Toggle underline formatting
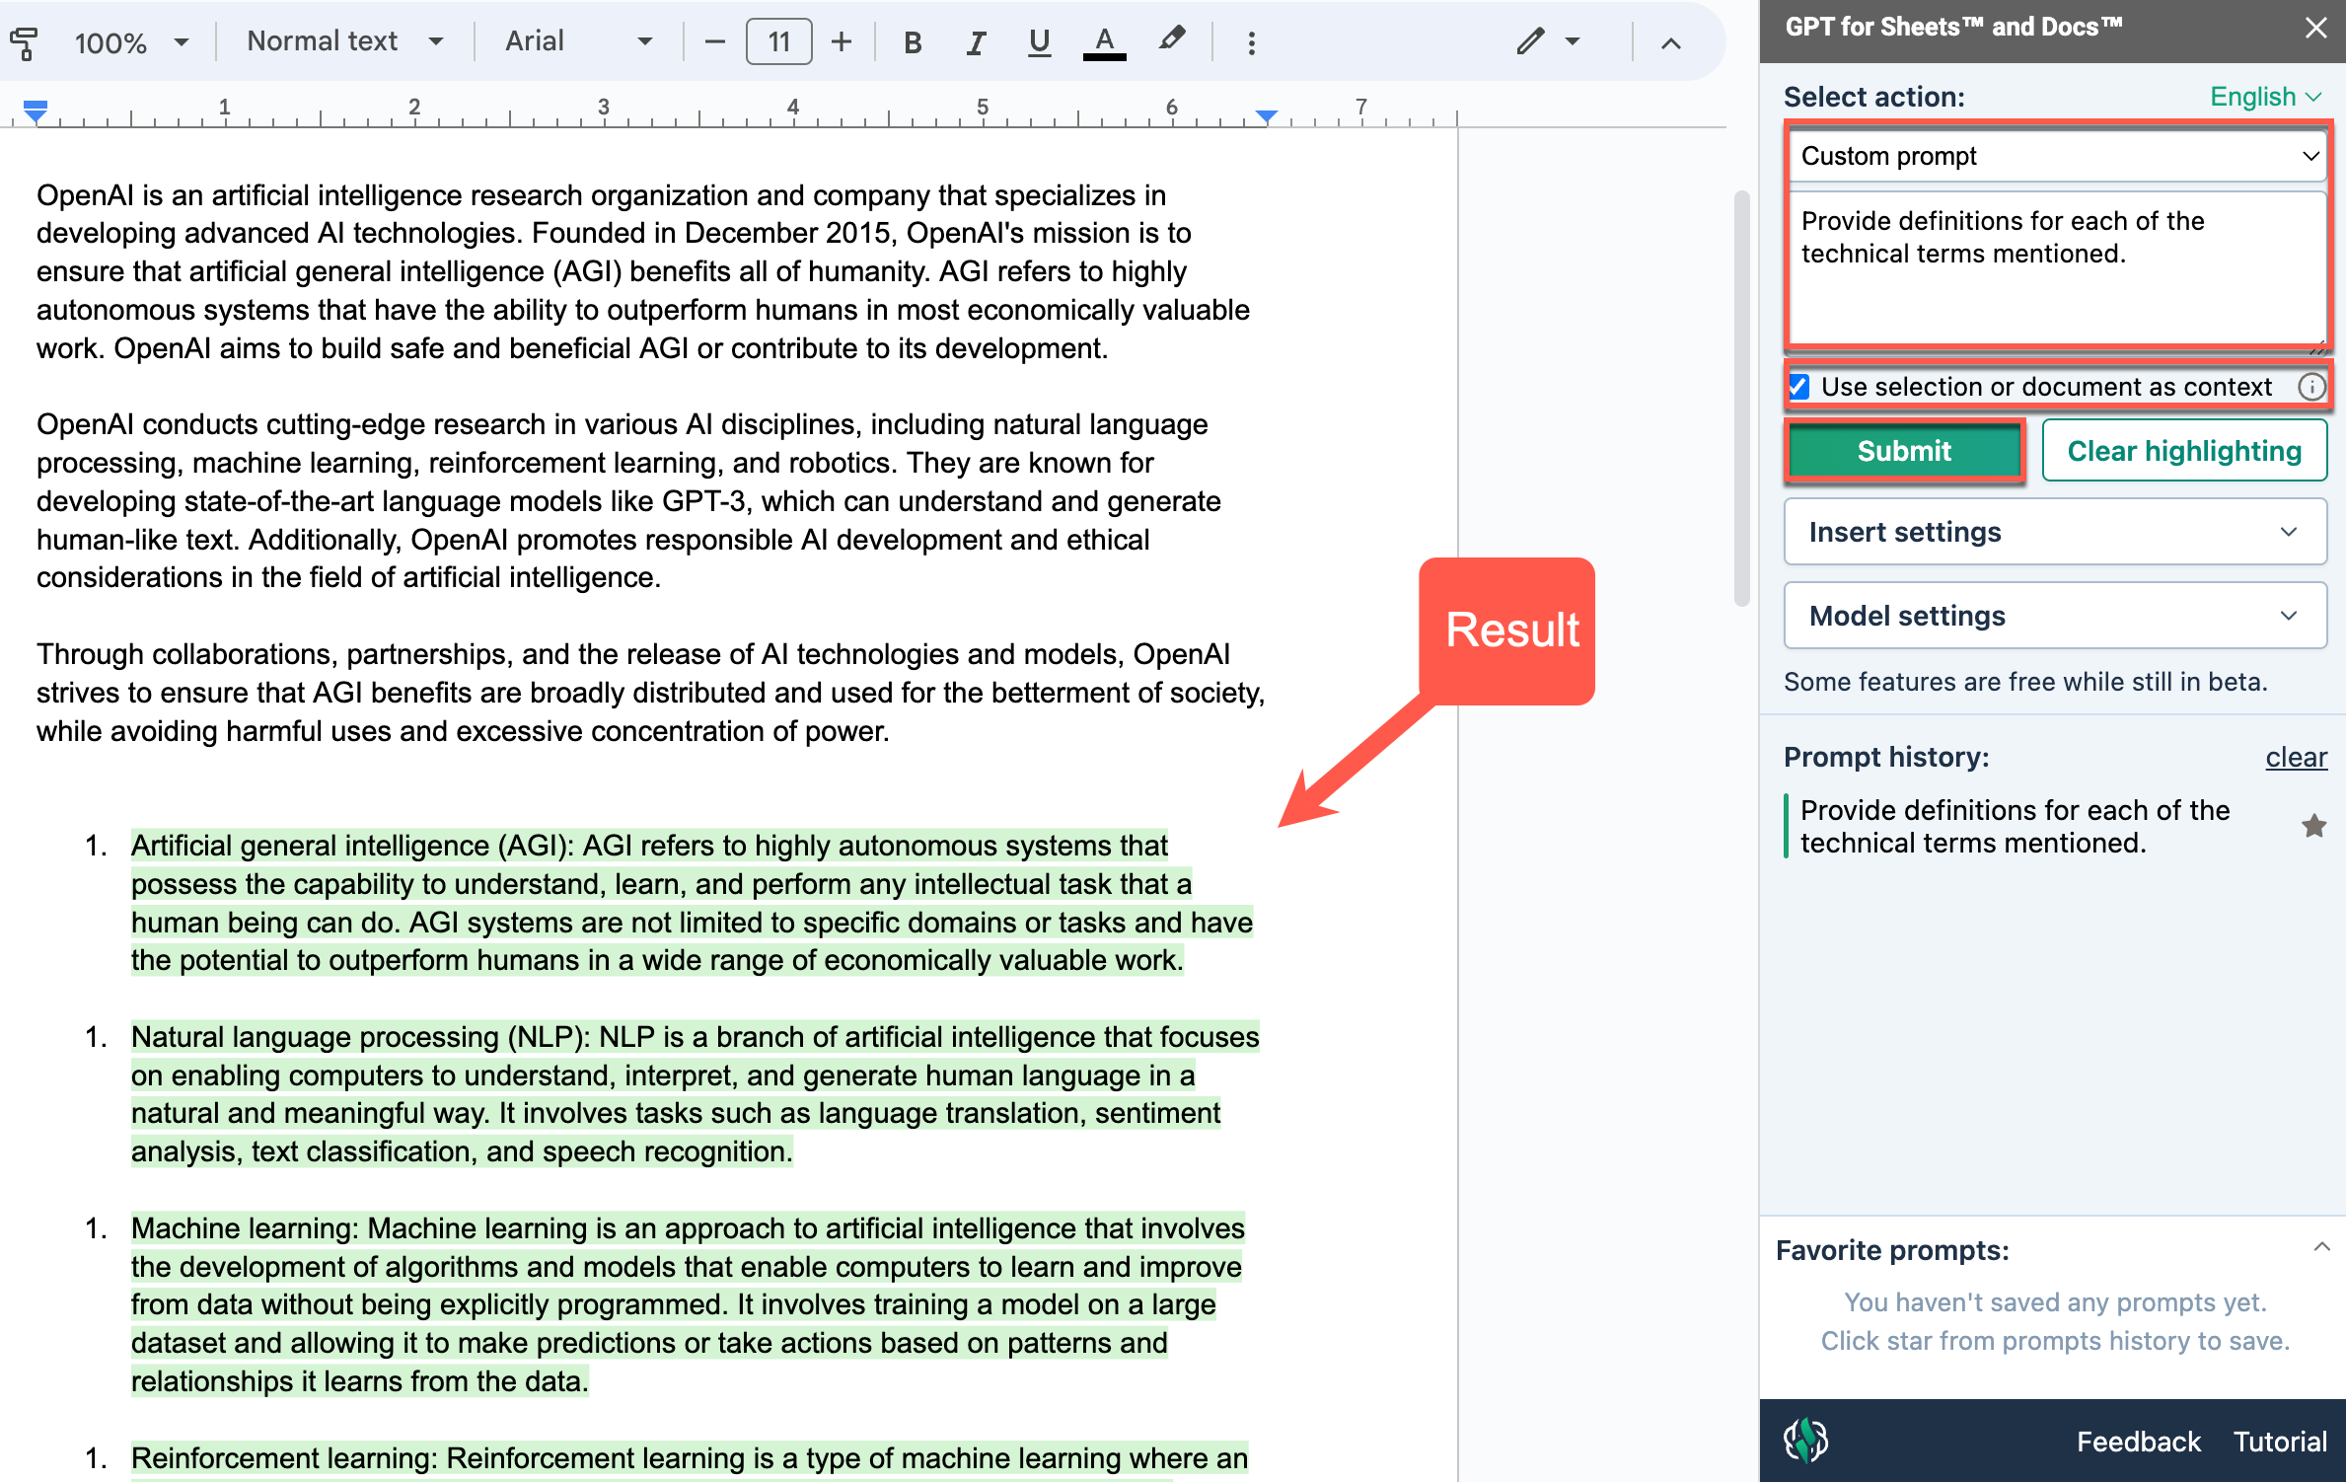This screenshot has height=1482, width=2346. [1039, 42]
